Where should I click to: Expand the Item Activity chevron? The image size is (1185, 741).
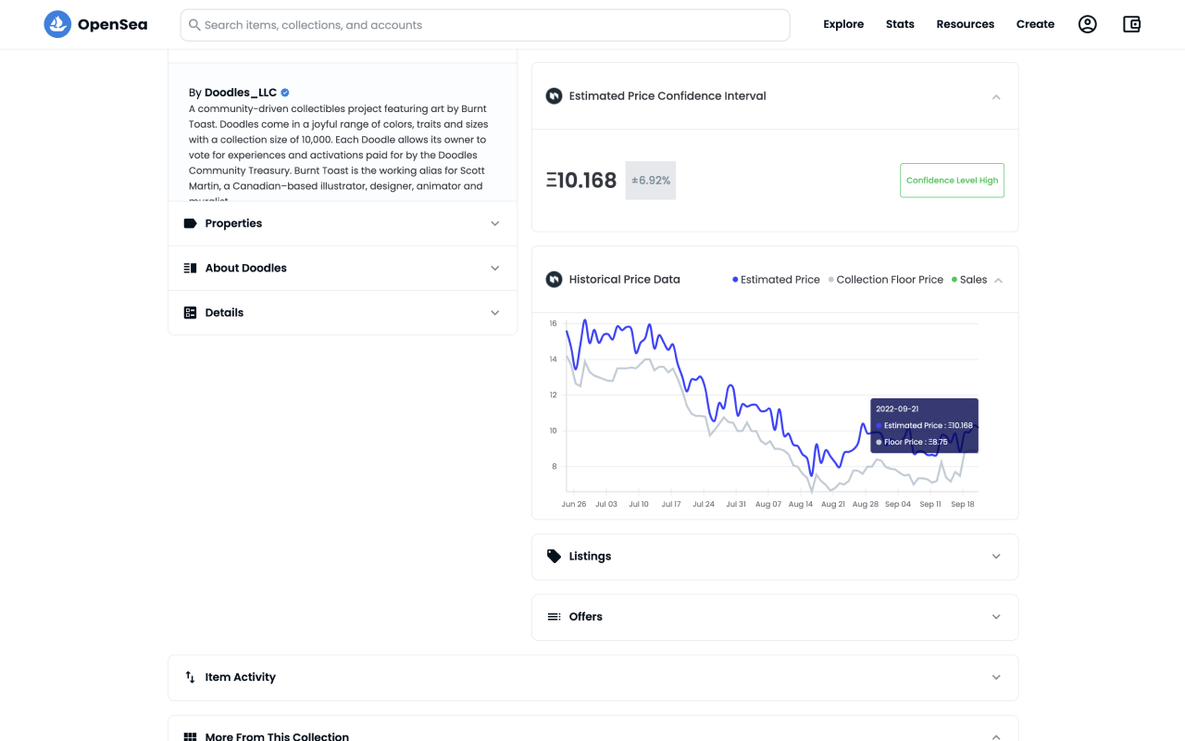pyautogui.click(x=996, y=677)
